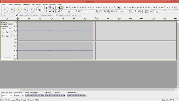Click the red Record button

(x=39, y=10)
